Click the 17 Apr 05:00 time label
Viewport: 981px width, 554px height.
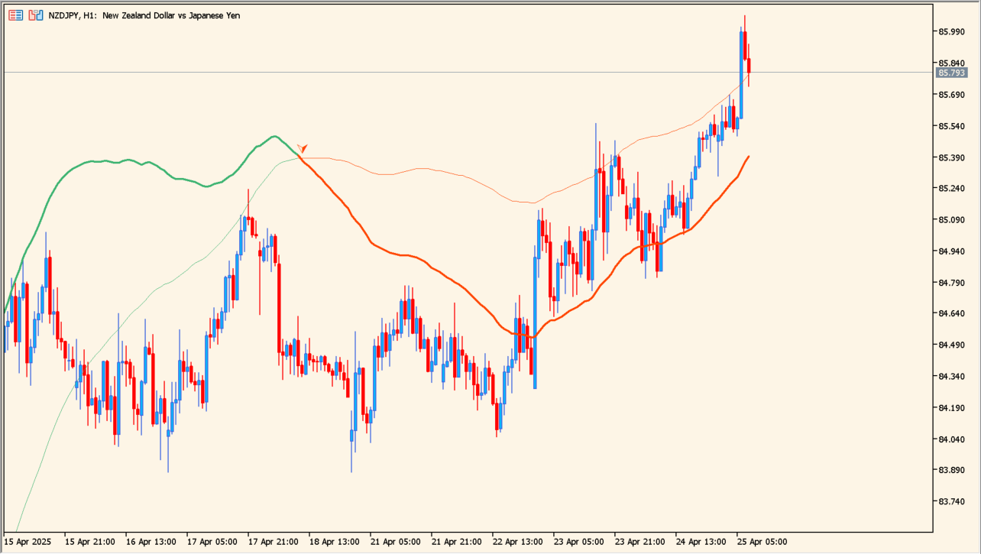(x=212, y=542)
